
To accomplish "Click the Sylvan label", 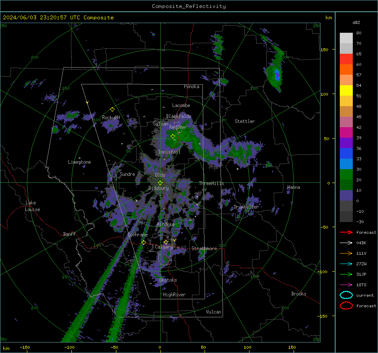I will 160,124.
